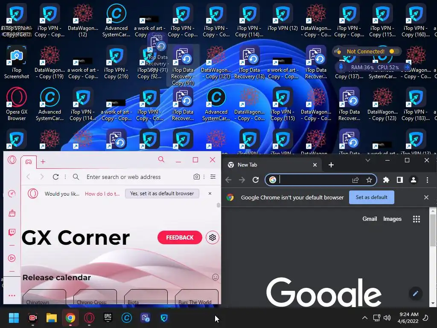Open Windows Start menu
Viewport: 437px width, 328px height.
(14, 318)
